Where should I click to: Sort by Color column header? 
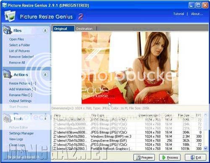point(168,115)
